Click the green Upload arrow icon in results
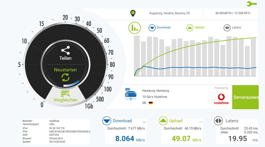The image size is (265, 147). click(x=163, y=121)
